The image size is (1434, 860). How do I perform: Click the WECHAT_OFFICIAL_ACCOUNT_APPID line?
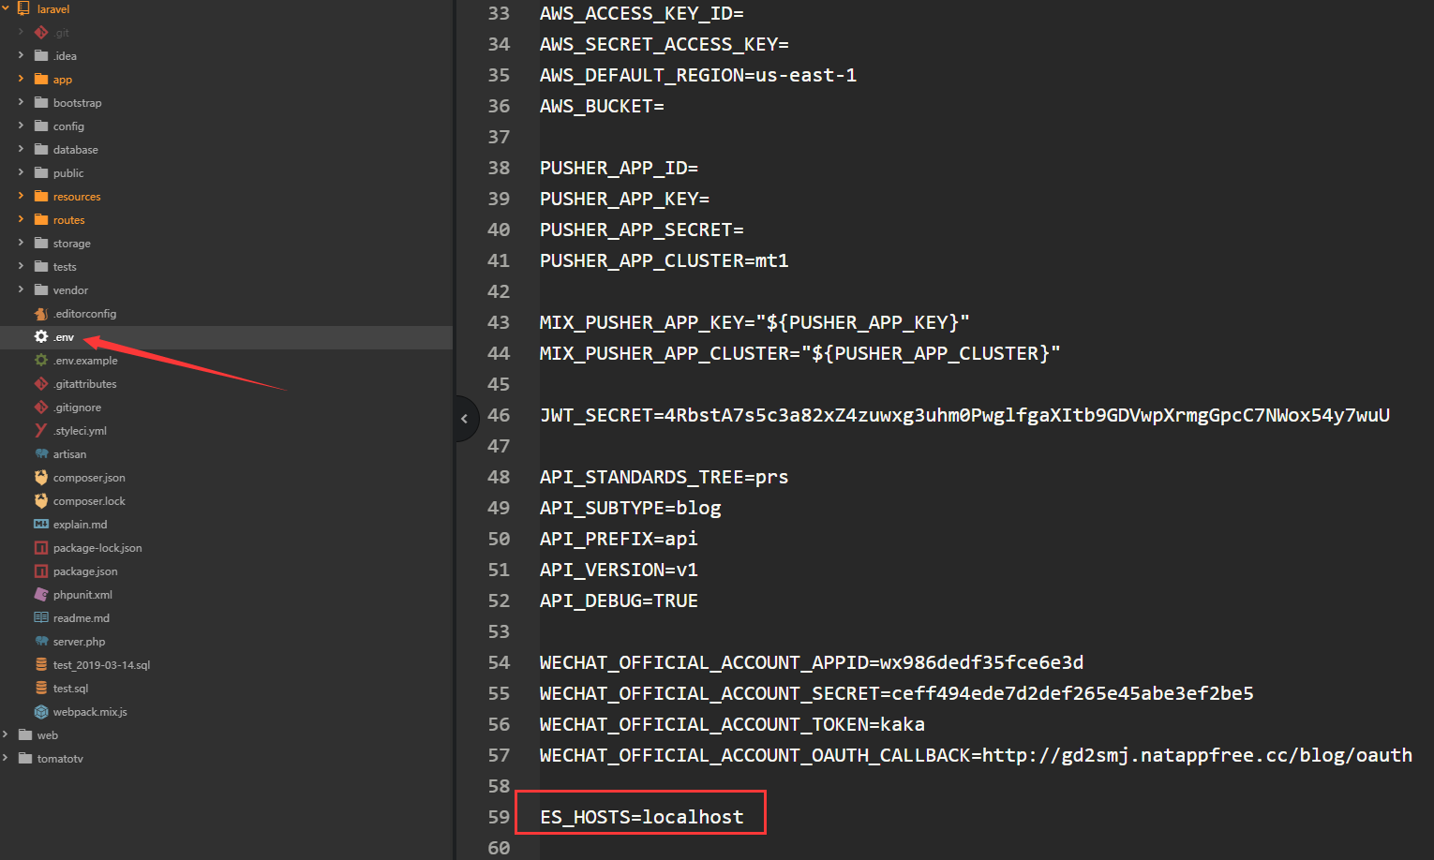coord(812,662)
